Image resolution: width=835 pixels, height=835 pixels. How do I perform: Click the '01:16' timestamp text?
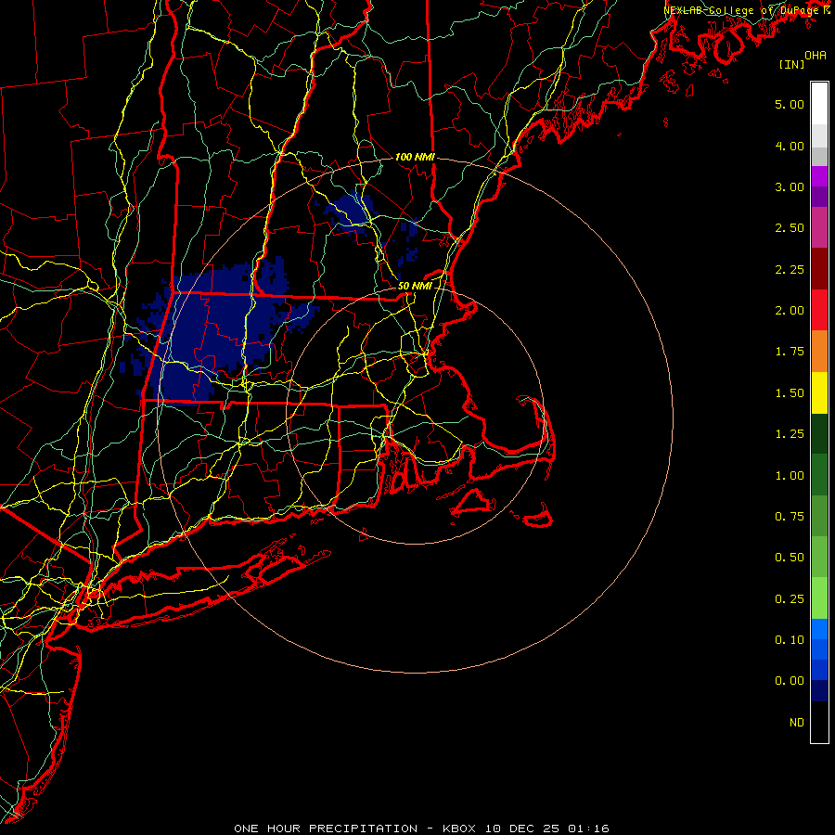[588, 829]
